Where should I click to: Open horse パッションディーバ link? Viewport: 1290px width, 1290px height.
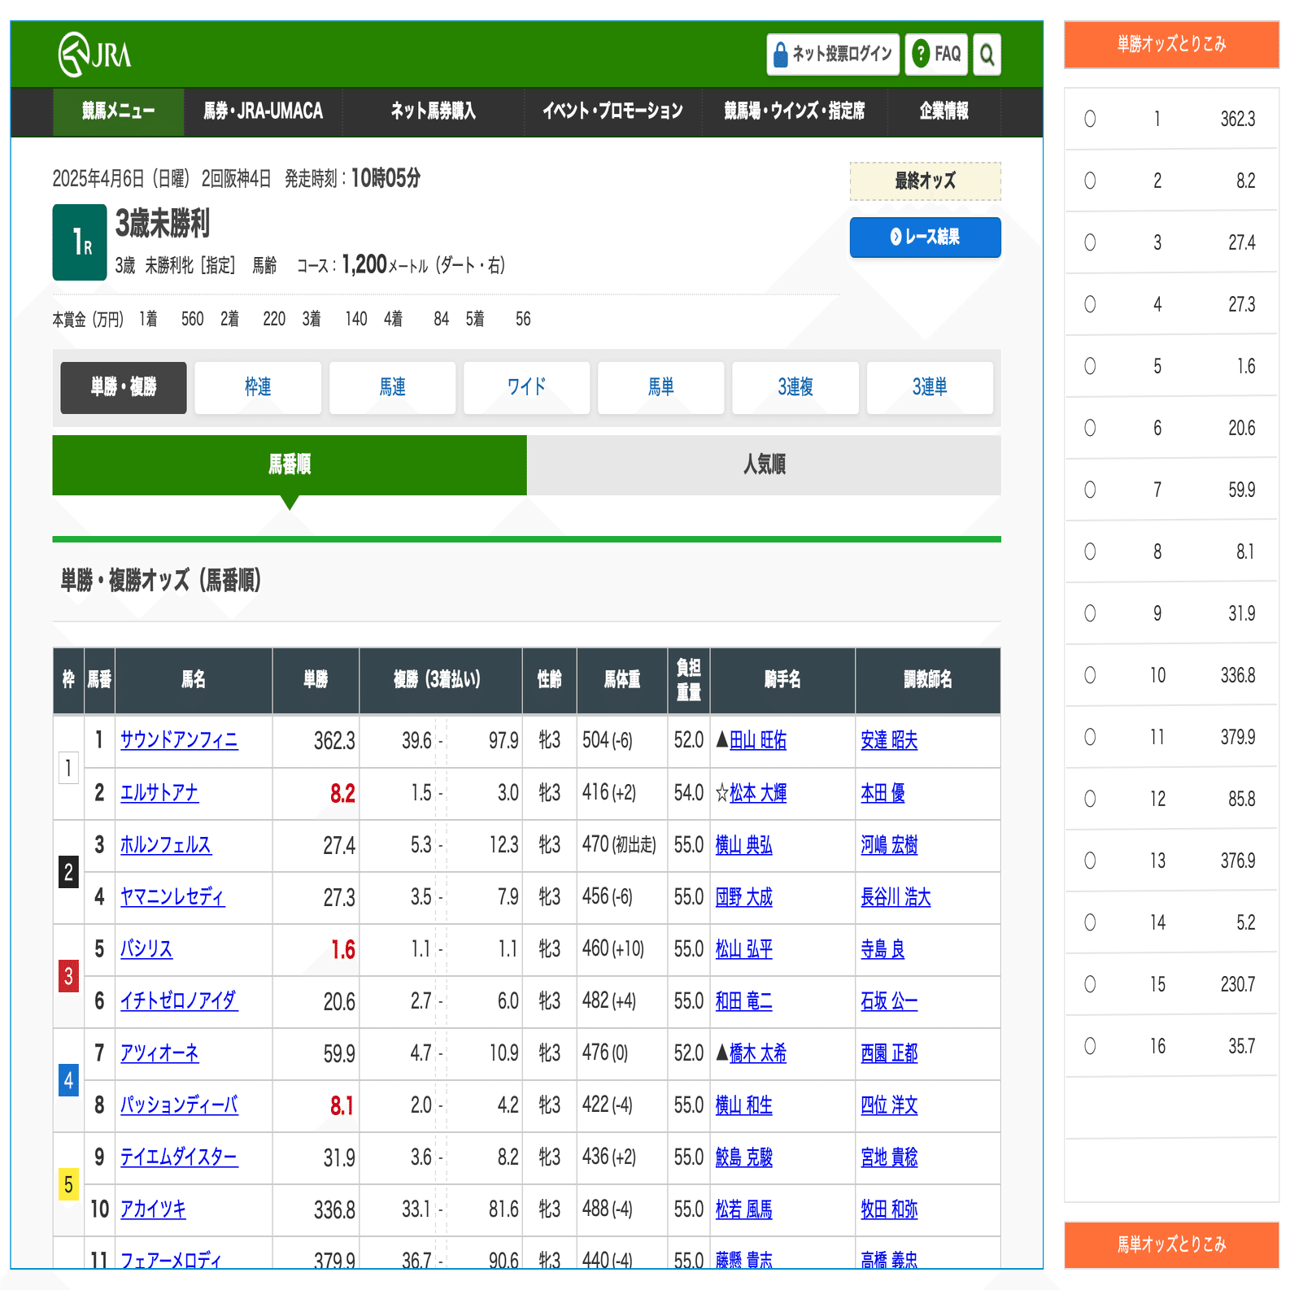tap(179, 1105)
